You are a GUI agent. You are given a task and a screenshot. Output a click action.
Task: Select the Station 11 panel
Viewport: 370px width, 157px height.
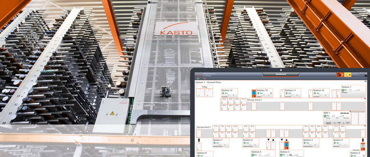(293, 93)
